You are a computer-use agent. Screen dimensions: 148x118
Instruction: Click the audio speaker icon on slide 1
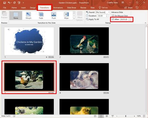(9, 30)
